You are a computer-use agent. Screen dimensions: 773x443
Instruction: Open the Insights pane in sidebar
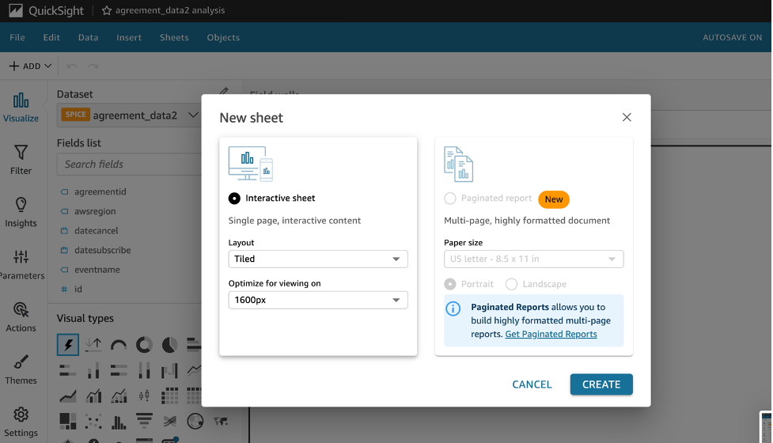tap(21, 212)
